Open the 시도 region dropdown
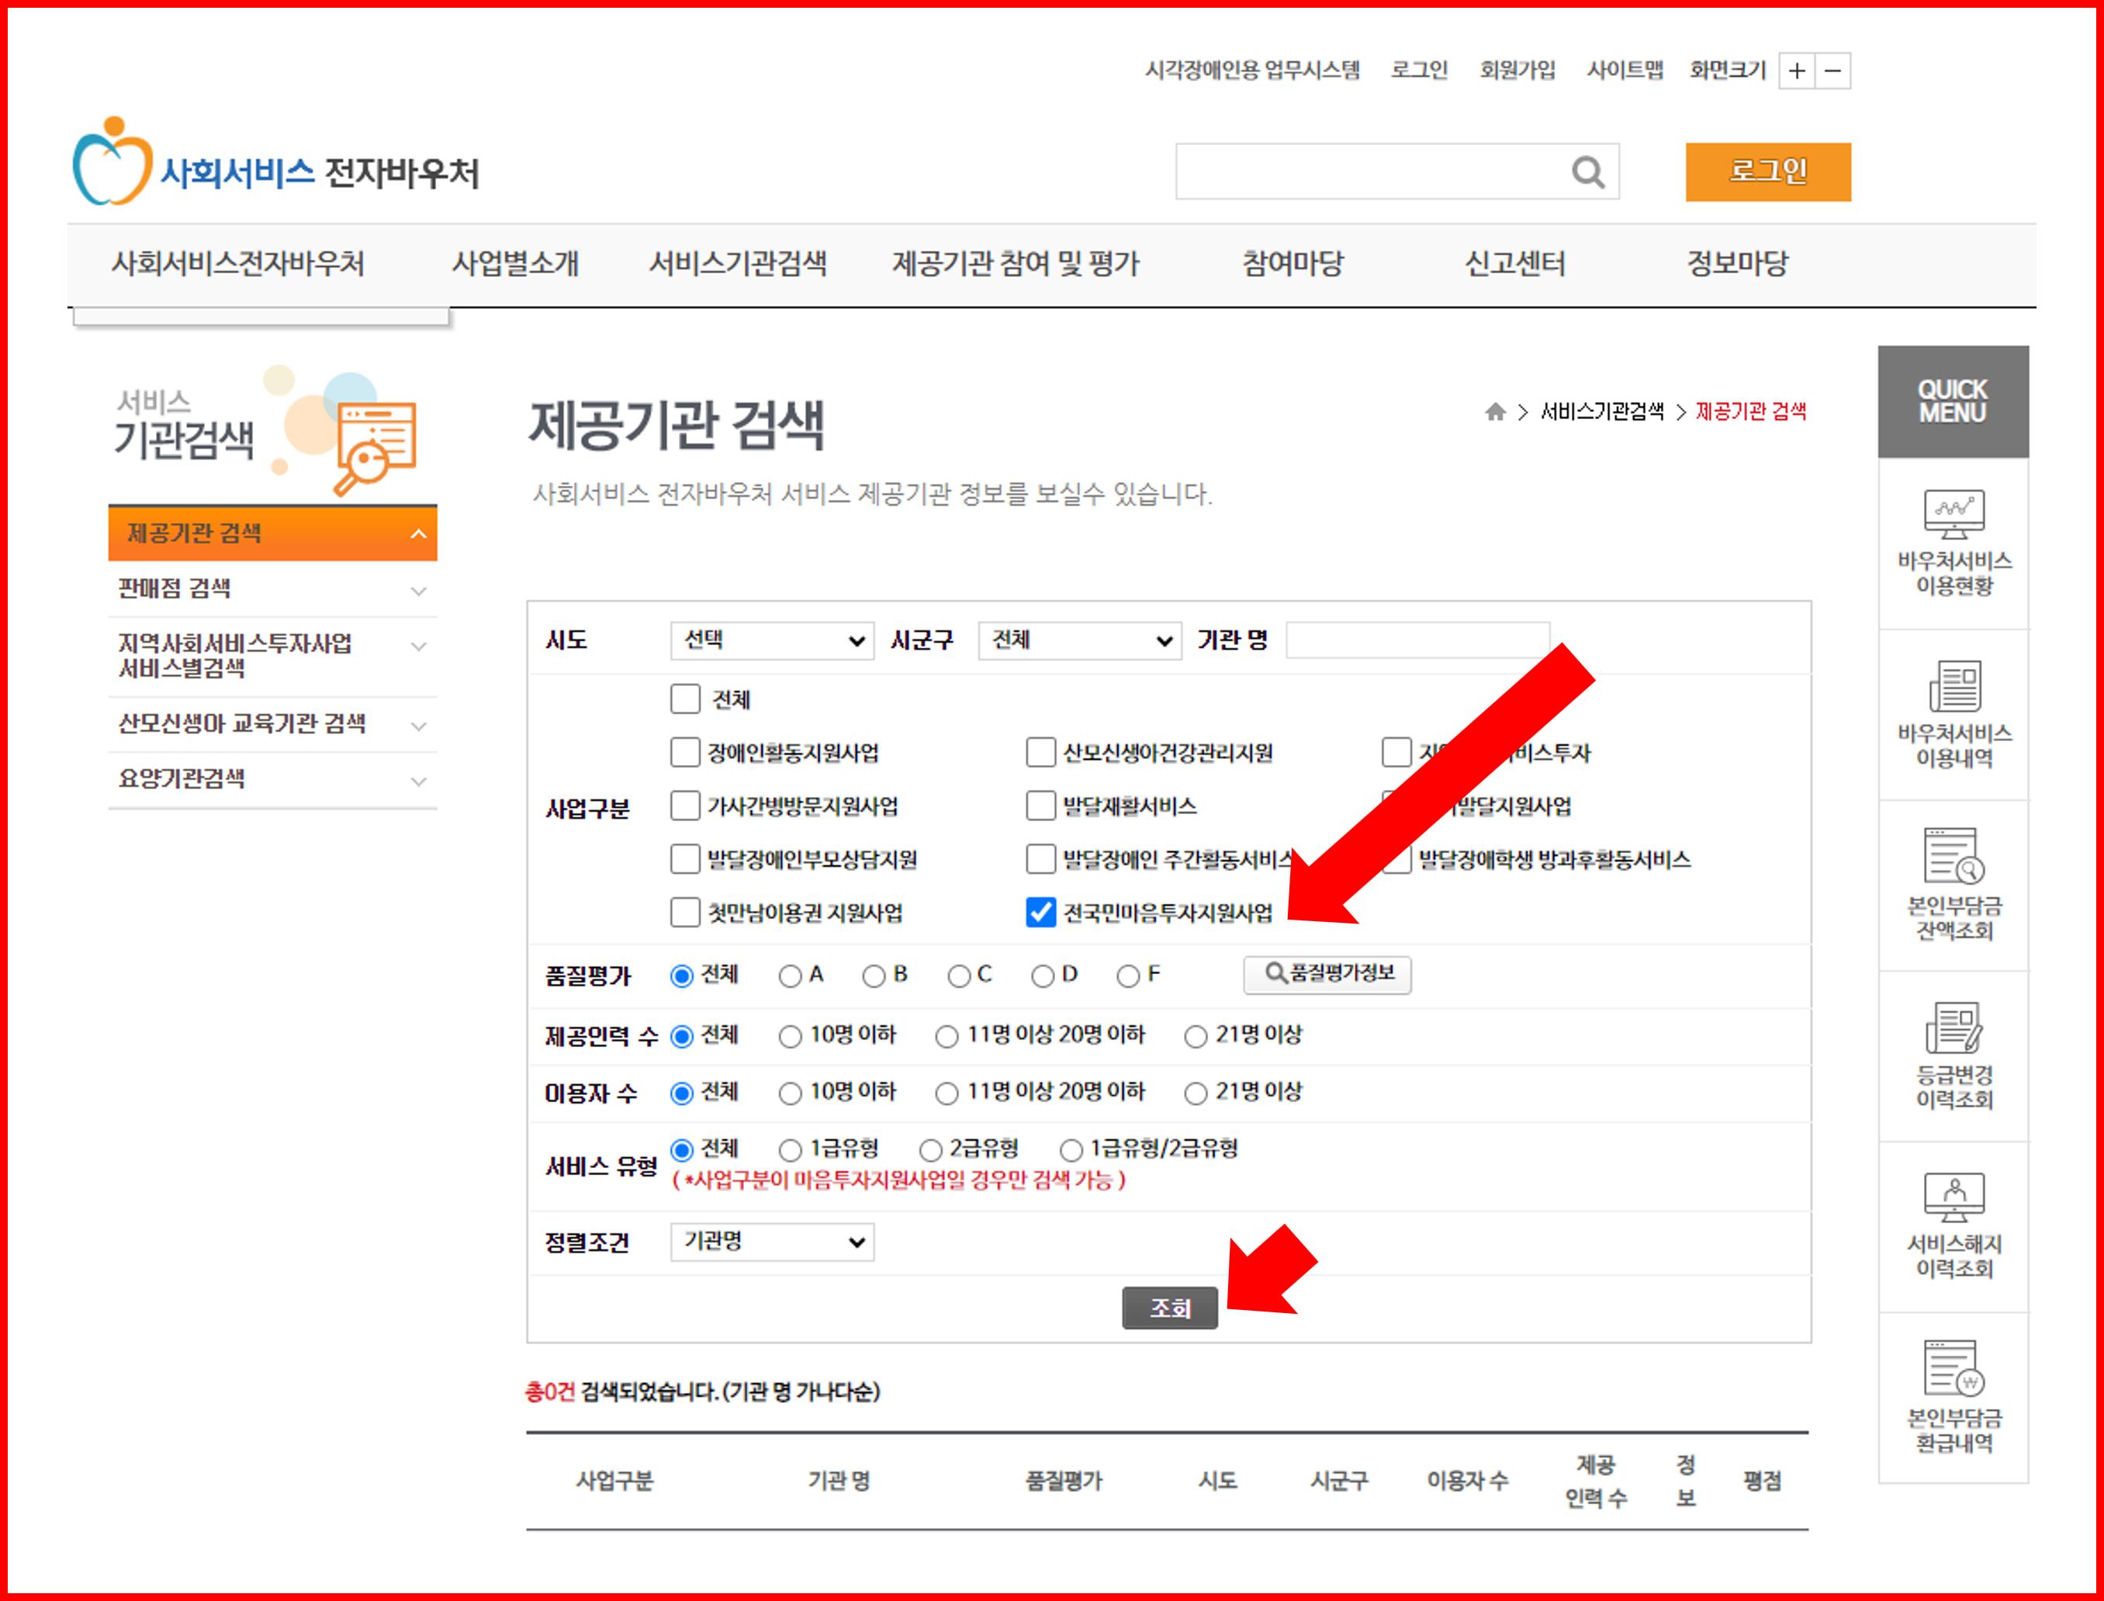2104x1601 pixels. 771,640
